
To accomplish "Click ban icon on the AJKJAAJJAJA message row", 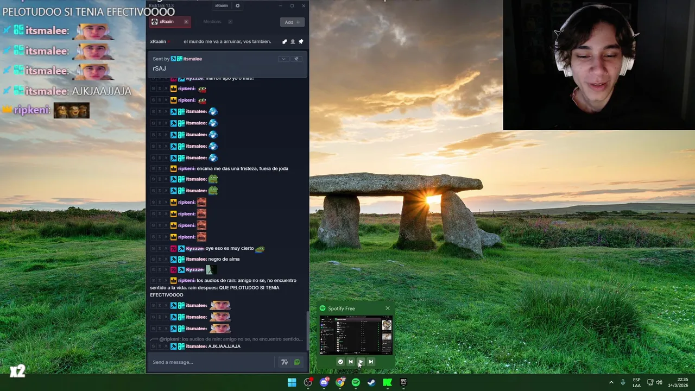I will (153, 346).
